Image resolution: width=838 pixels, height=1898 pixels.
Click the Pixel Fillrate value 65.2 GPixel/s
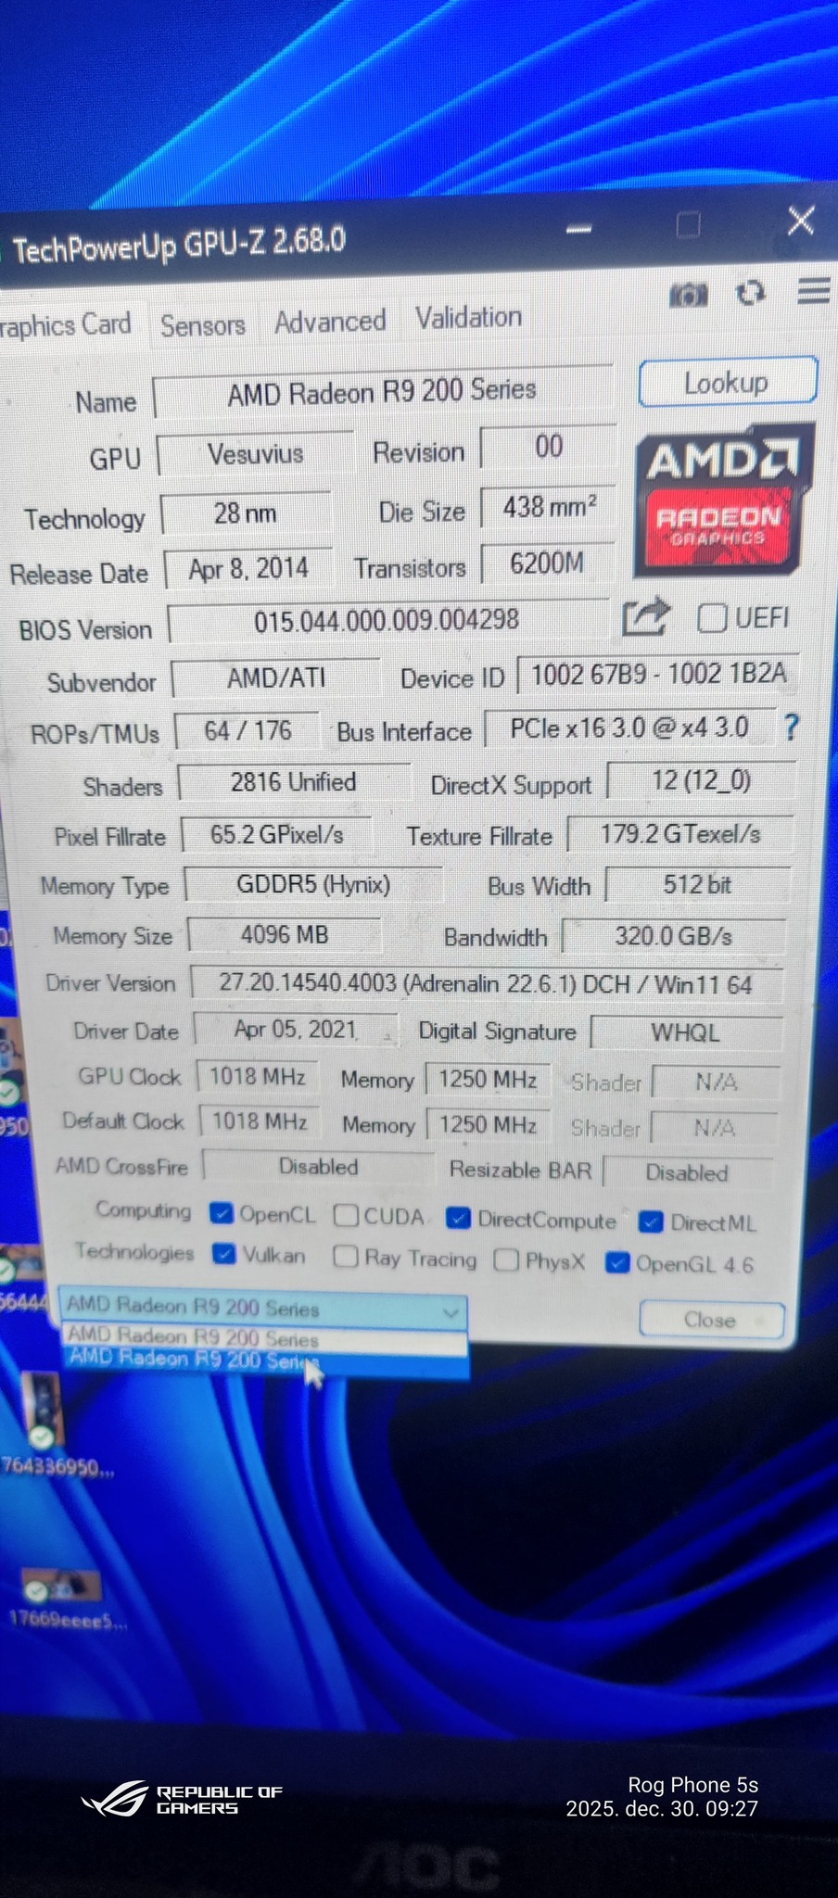[x=276, y=835]
